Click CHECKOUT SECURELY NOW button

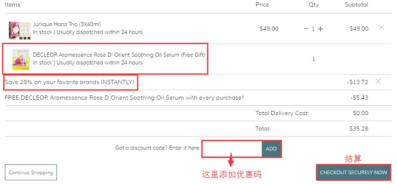click(x=354, y=172)
